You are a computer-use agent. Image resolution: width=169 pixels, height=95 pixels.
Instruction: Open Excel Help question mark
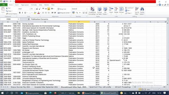pos(160,5)
